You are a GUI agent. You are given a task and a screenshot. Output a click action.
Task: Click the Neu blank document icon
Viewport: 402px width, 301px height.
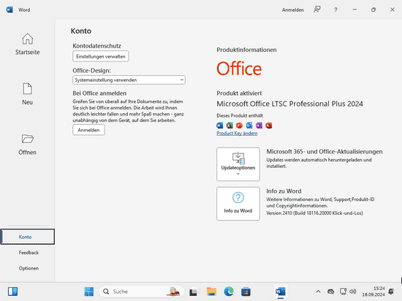pyautogui.click(x=28, y=89)
